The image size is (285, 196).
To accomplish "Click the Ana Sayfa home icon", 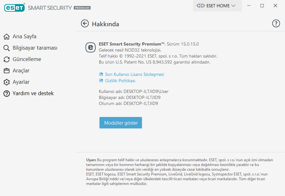I will pos(6,37).
